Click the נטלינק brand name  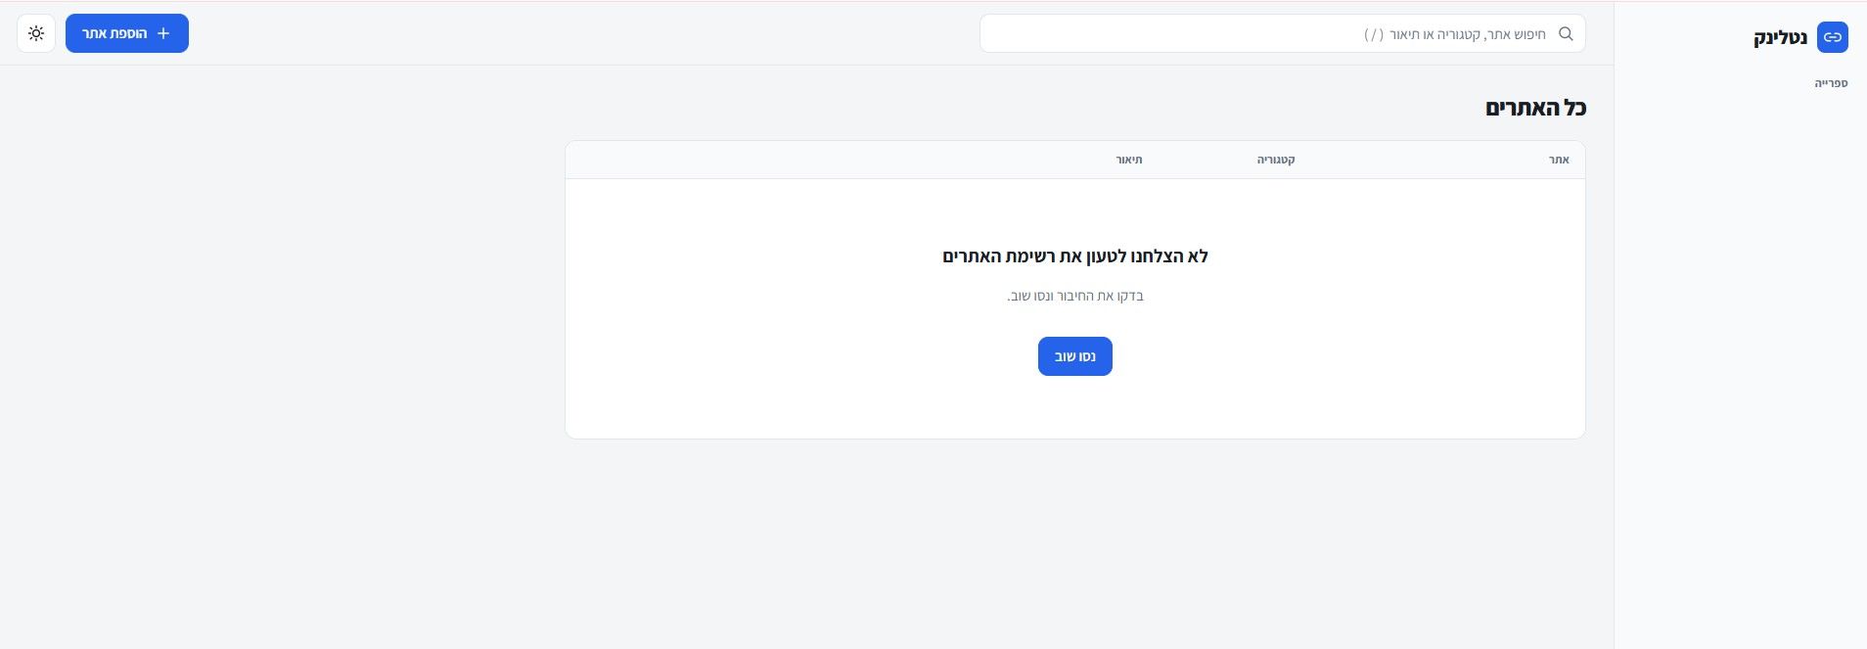pyautogui.click(x=1780, y=38)
